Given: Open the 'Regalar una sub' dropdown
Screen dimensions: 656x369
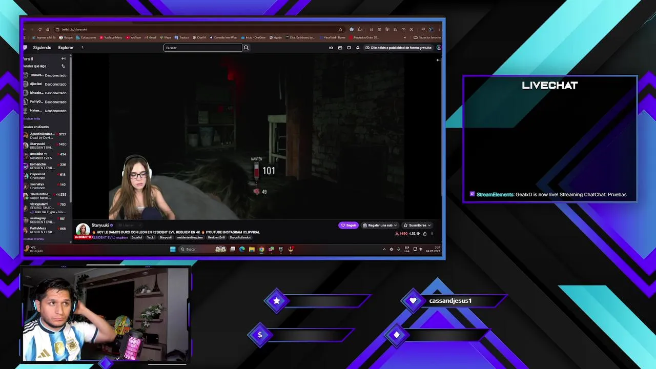Looking at the screenshot, I should click(x=380, y=225).
